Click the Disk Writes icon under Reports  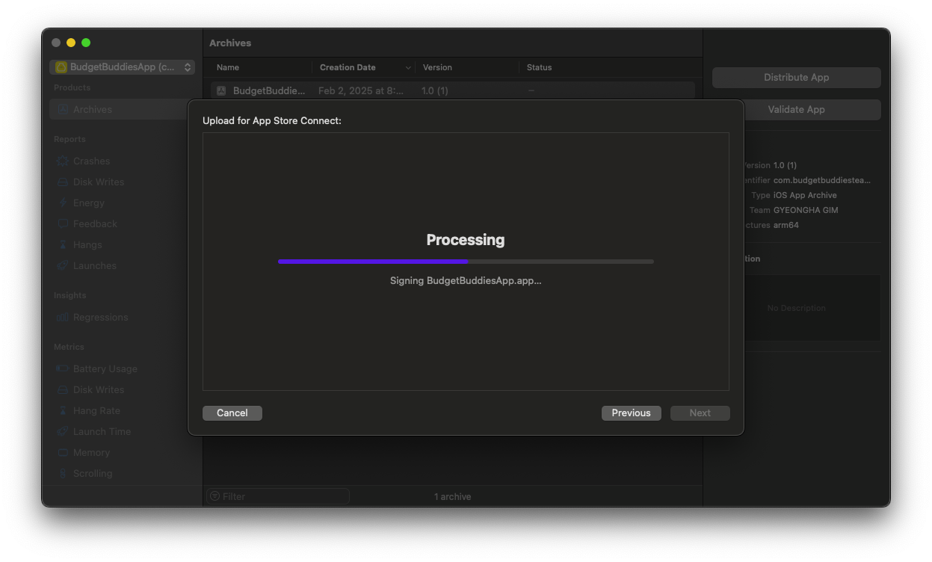pos(63,182)
